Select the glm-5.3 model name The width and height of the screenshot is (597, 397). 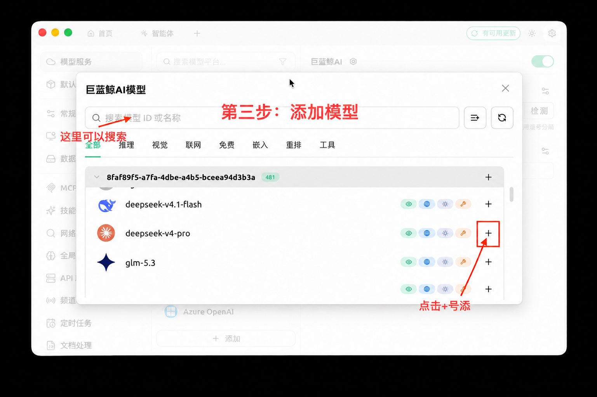[140, 263]
